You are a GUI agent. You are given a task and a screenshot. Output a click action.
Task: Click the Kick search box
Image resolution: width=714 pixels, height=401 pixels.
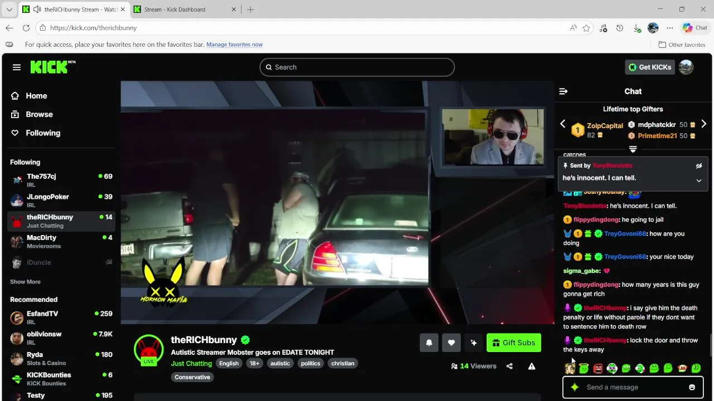click(x=357, y=67)
